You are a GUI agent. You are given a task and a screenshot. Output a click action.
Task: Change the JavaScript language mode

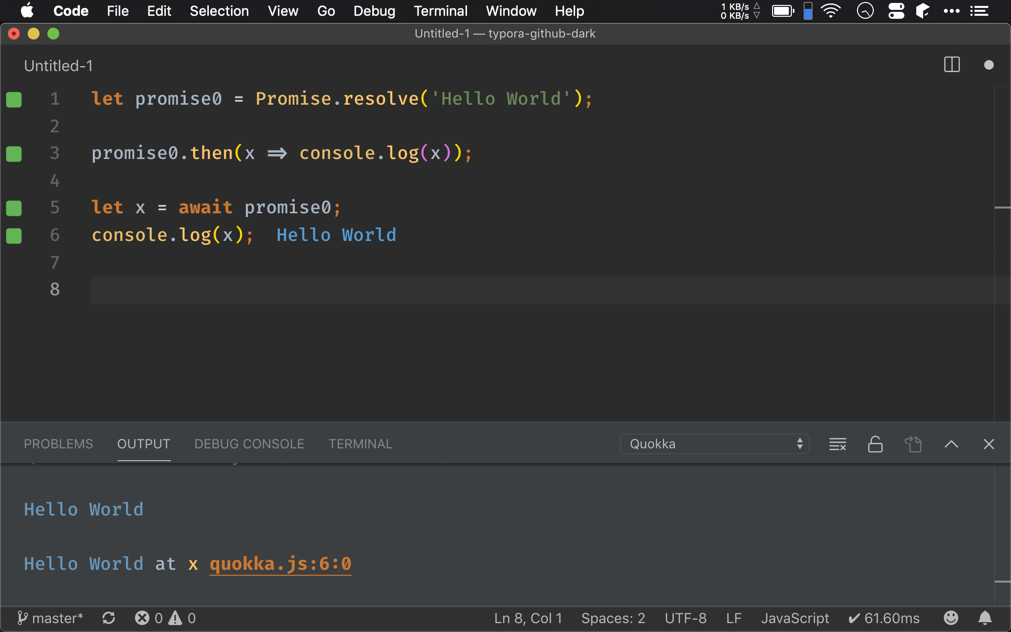coord(795,618)
